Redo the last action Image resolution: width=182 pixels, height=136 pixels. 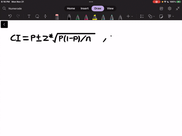pos(18,16)
